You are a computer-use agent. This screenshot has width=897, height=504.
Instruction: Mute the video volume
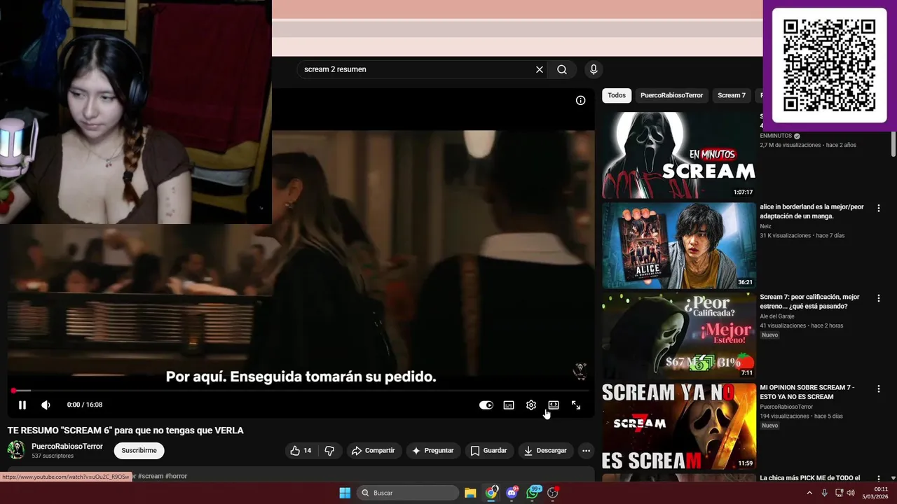point(46,405)
